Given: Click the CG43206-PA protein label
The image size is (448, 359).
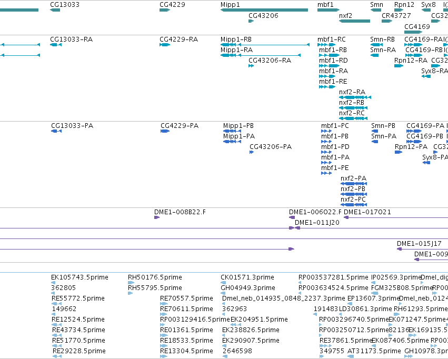Looking at the screenshot, I should pos(271,147).
